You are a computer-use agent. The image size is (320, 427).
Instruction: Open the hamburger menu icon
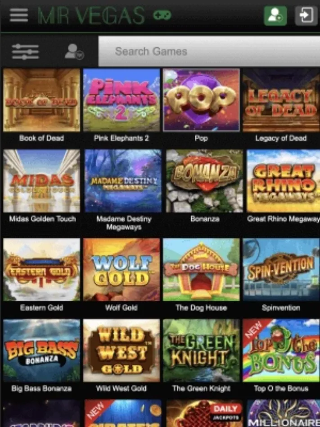18,15
